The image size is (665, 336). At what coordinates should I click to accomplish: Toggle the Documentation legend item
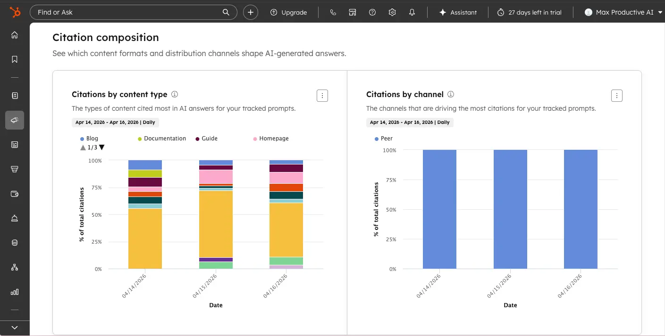[x=162, y=138]
